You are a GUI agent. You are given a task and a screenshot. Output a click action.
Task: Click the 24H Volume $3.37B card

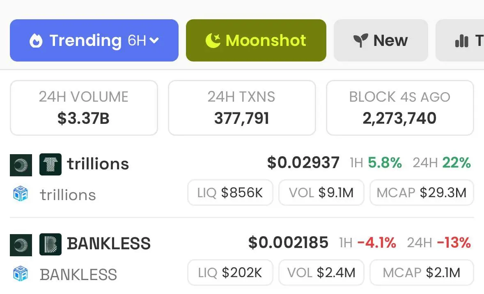84,108
